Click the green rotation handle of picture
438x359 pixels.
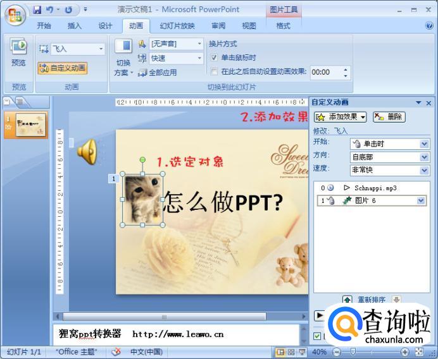[142, 159]
